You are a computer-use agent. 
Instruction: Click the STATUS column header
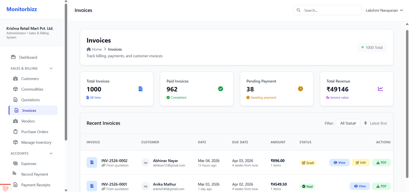pyautogui.click(x=305, y=142)
